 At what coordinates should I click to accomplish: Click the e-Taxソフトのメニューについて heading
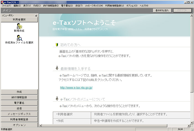83,99
